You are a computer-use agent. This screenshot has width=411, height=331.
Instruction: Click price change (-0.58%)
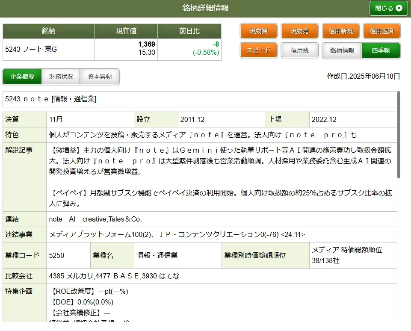coord(206,53)
